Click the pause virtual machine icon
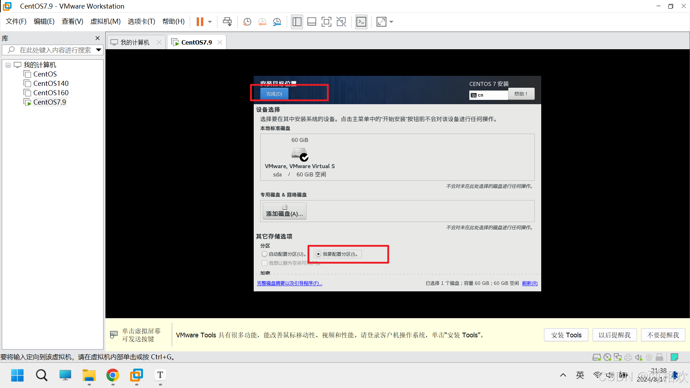690x388 pixels. pos(200,22)
